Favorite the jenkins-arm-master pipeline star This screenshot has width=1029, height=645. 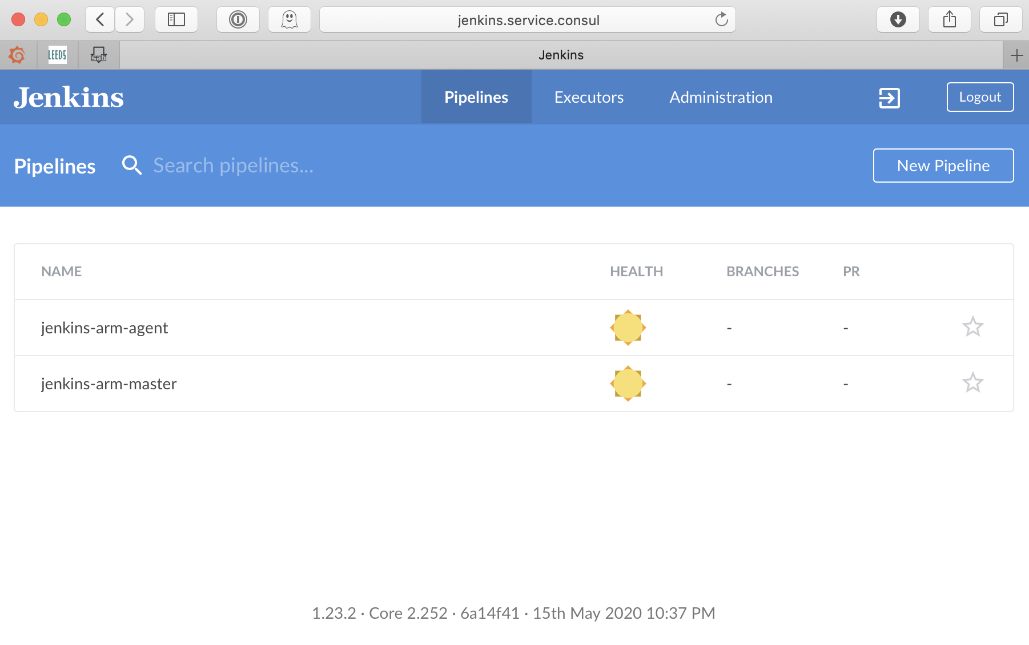click(x=972, y=383)
